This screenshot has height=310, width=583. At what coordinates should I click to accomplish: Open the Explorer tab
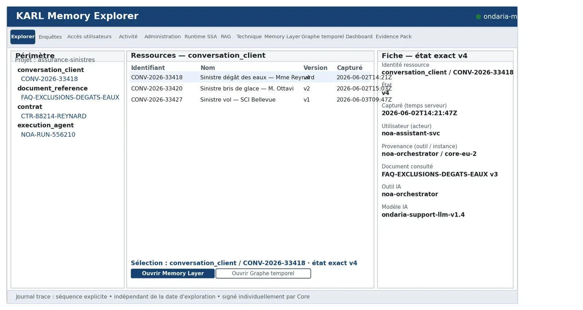click(x=23, y=37)
